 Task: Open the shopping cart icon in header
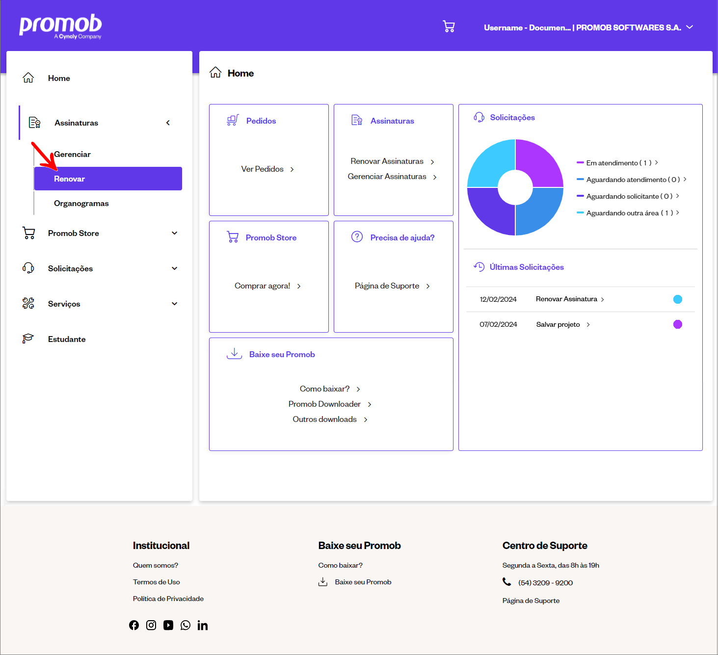pos(449,26)
